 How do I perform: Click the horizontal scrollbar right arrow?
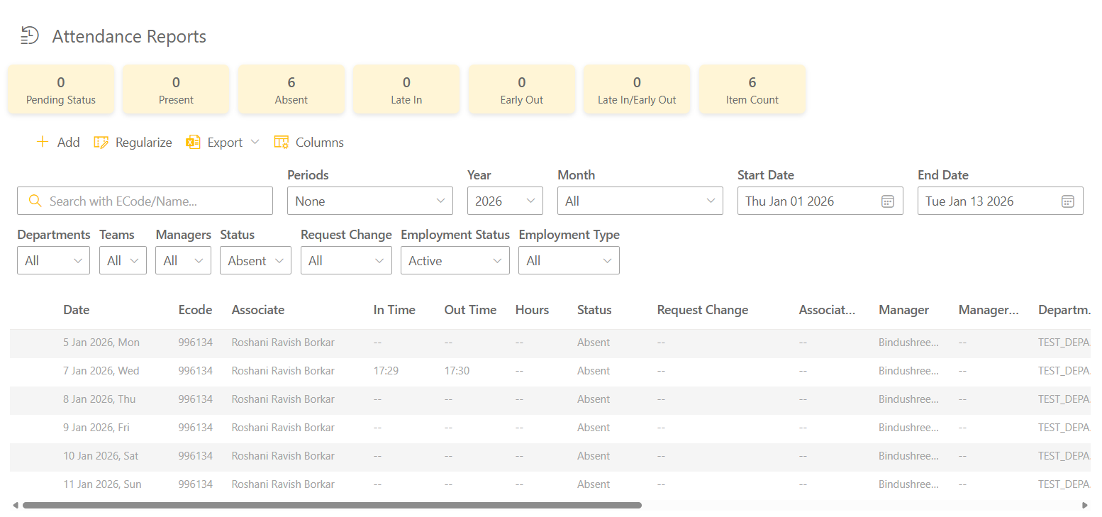tap(1084, 506)
